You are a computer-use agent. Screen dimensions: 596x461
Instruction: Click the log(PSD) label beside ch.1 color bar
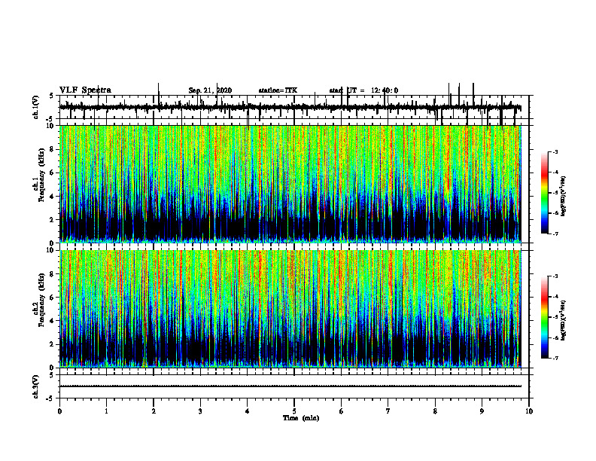pos(564,196)
